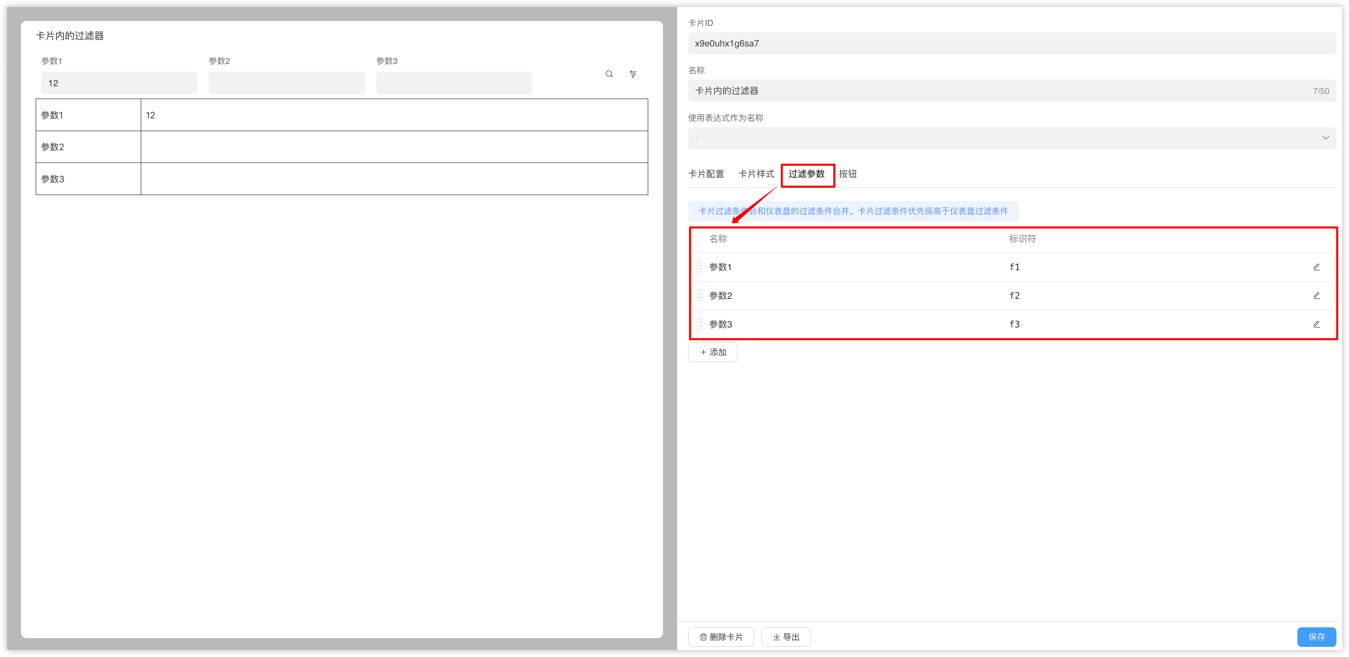Image resolution: width=1349 pixels, height=657 pixels.
Task: Grab the drag handle of row 参数1
Action: pyautogui.click(x=699, y=267)
